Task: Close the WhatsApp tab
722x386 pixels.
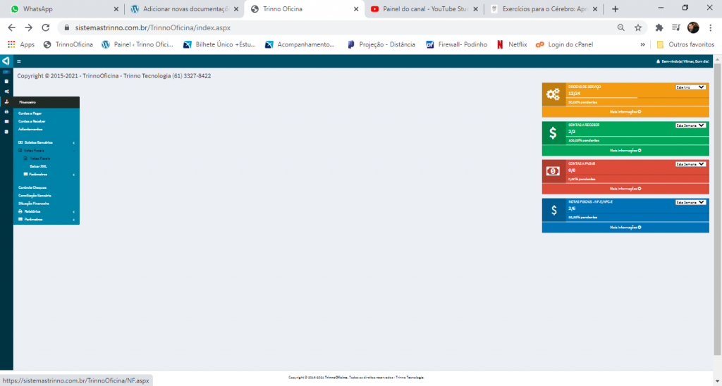Action: click(x=116, y=8)
